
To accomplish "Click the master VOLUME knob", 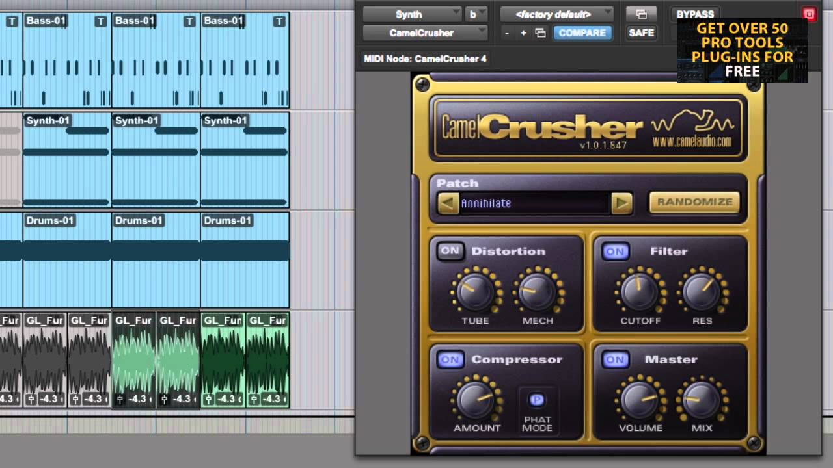I will point(640,399).
